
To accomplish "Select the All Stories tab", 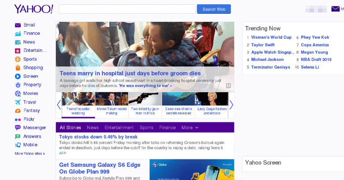I will click(x=70, y=128).
